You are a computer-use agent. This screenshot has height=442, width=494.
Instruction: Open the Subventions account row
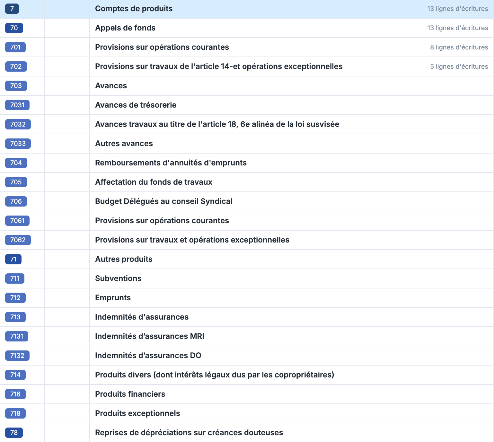pyautogui.click(x=118, y=278)
